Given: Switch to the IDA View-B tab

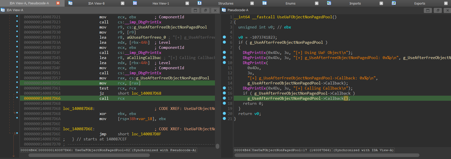Looking at the screenshot, I should click(96, 3).
